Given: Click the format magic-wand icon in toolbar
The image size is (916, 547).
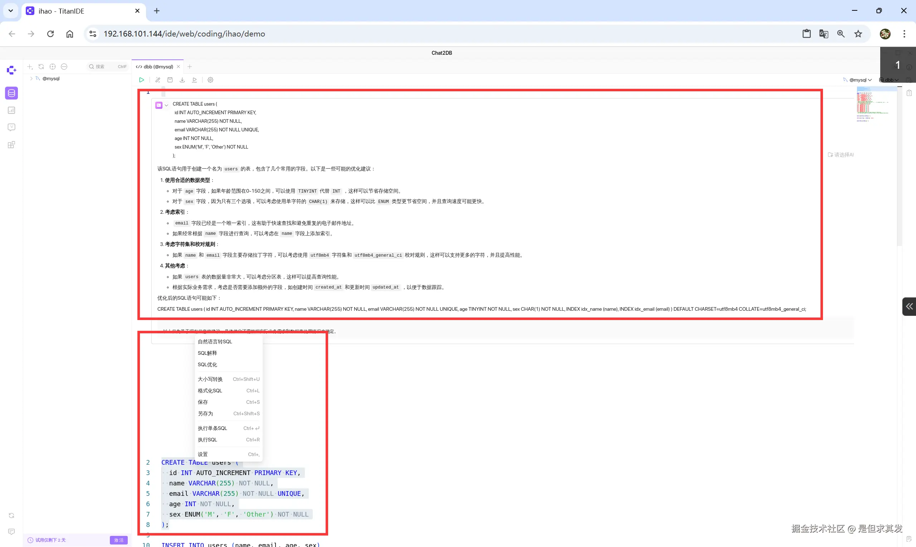Looking at the screenshot, I should pyautogui.click(x=158, y=80).
